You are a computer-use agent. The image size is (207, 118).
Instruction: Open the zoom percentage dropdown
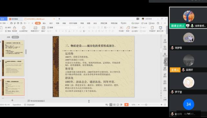pyautogui.click(x=134, y=105)
